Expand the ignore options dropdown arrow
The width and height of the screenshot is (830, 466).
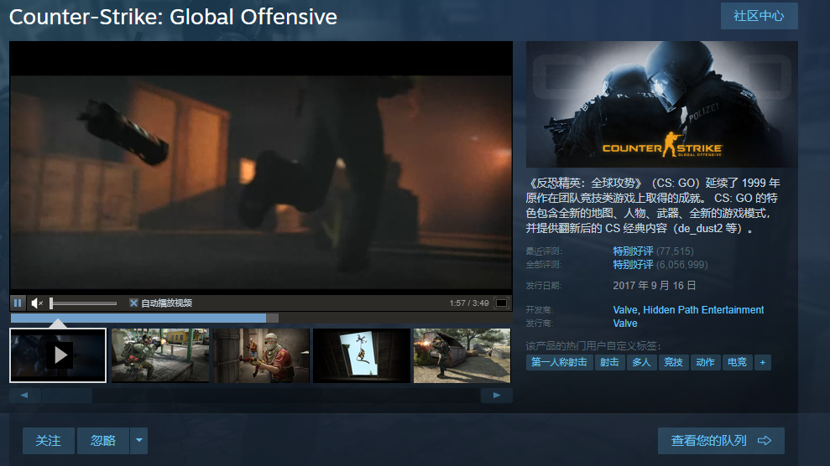tap(138, 441)
